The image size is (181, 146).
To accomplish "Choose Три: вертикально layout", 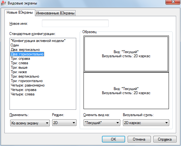I will click(25, 76).
